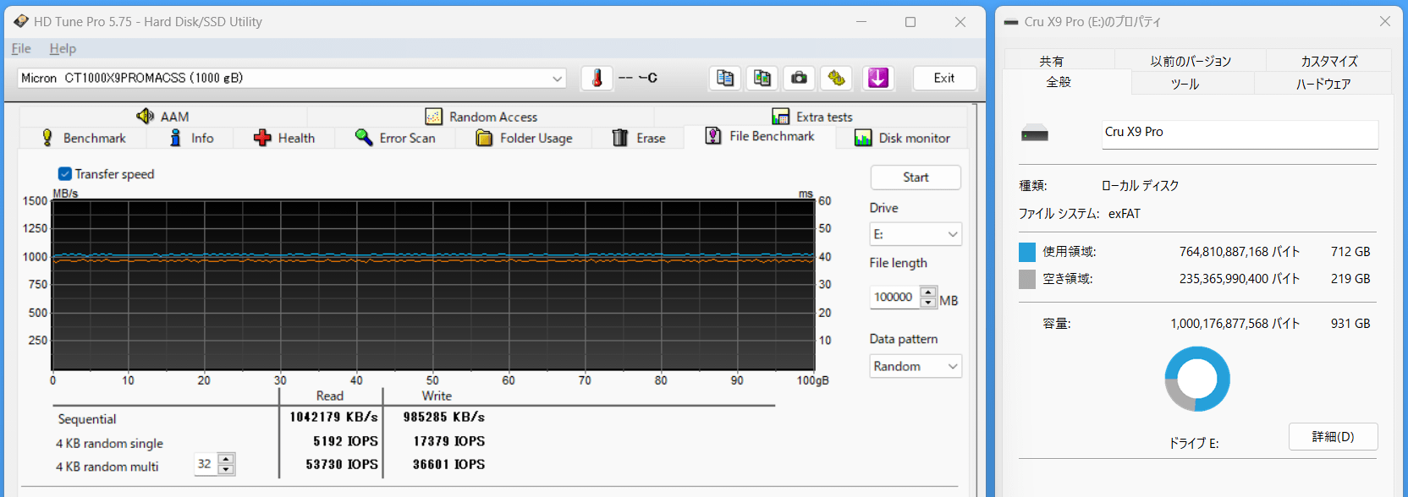
Task: Open the Drive E: dropdown
Action: [916, 234]
